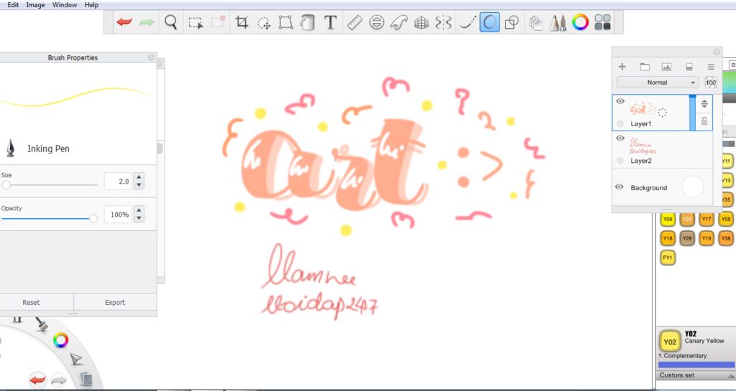Click the Export button

tap(115, 302)
